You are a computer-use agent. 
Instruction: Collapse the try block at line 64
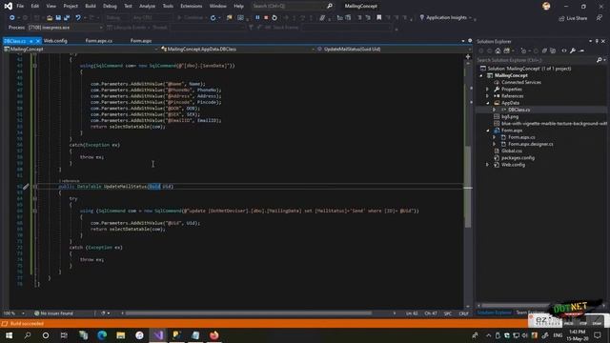(34, 199)
